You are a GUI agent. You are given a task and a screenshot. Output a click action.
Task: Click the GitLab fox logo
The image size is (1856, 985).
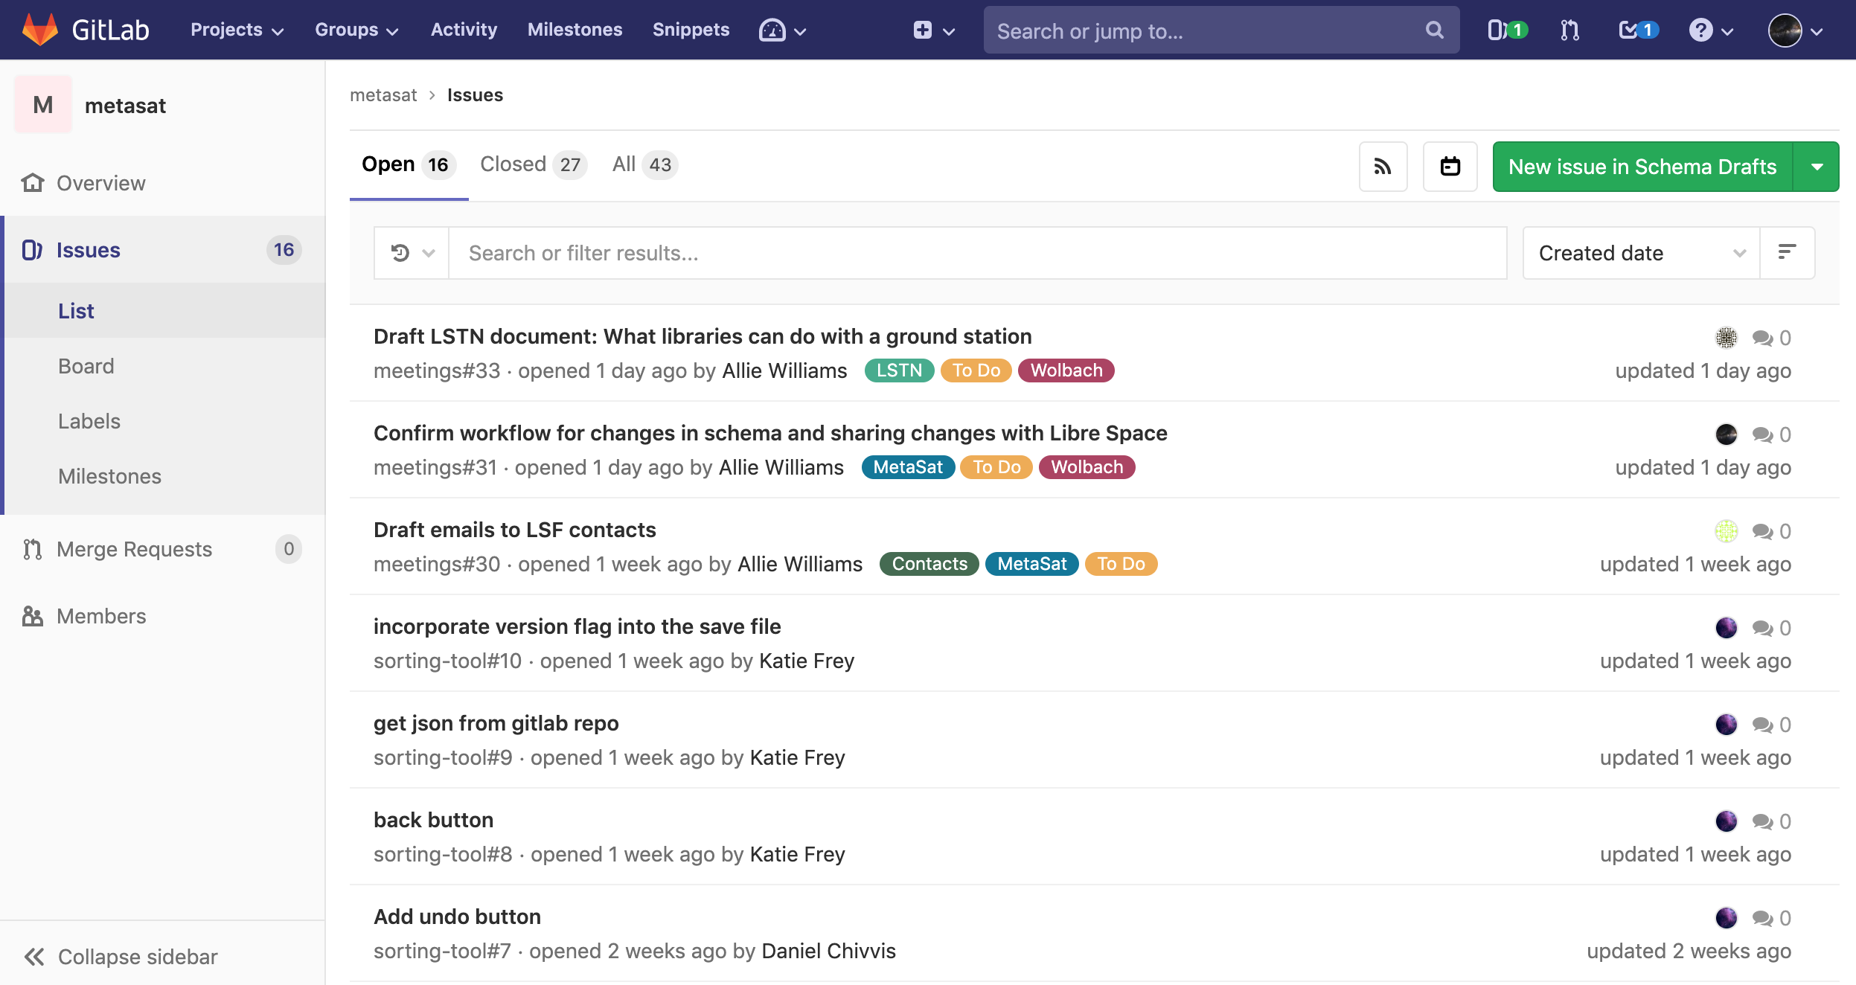click(39, 30)
